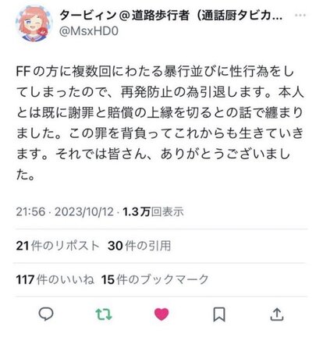Image resolution: width=323 pixels, height=337 pixels.
Task: Select the tweet body text
Action: click(160, 123)
